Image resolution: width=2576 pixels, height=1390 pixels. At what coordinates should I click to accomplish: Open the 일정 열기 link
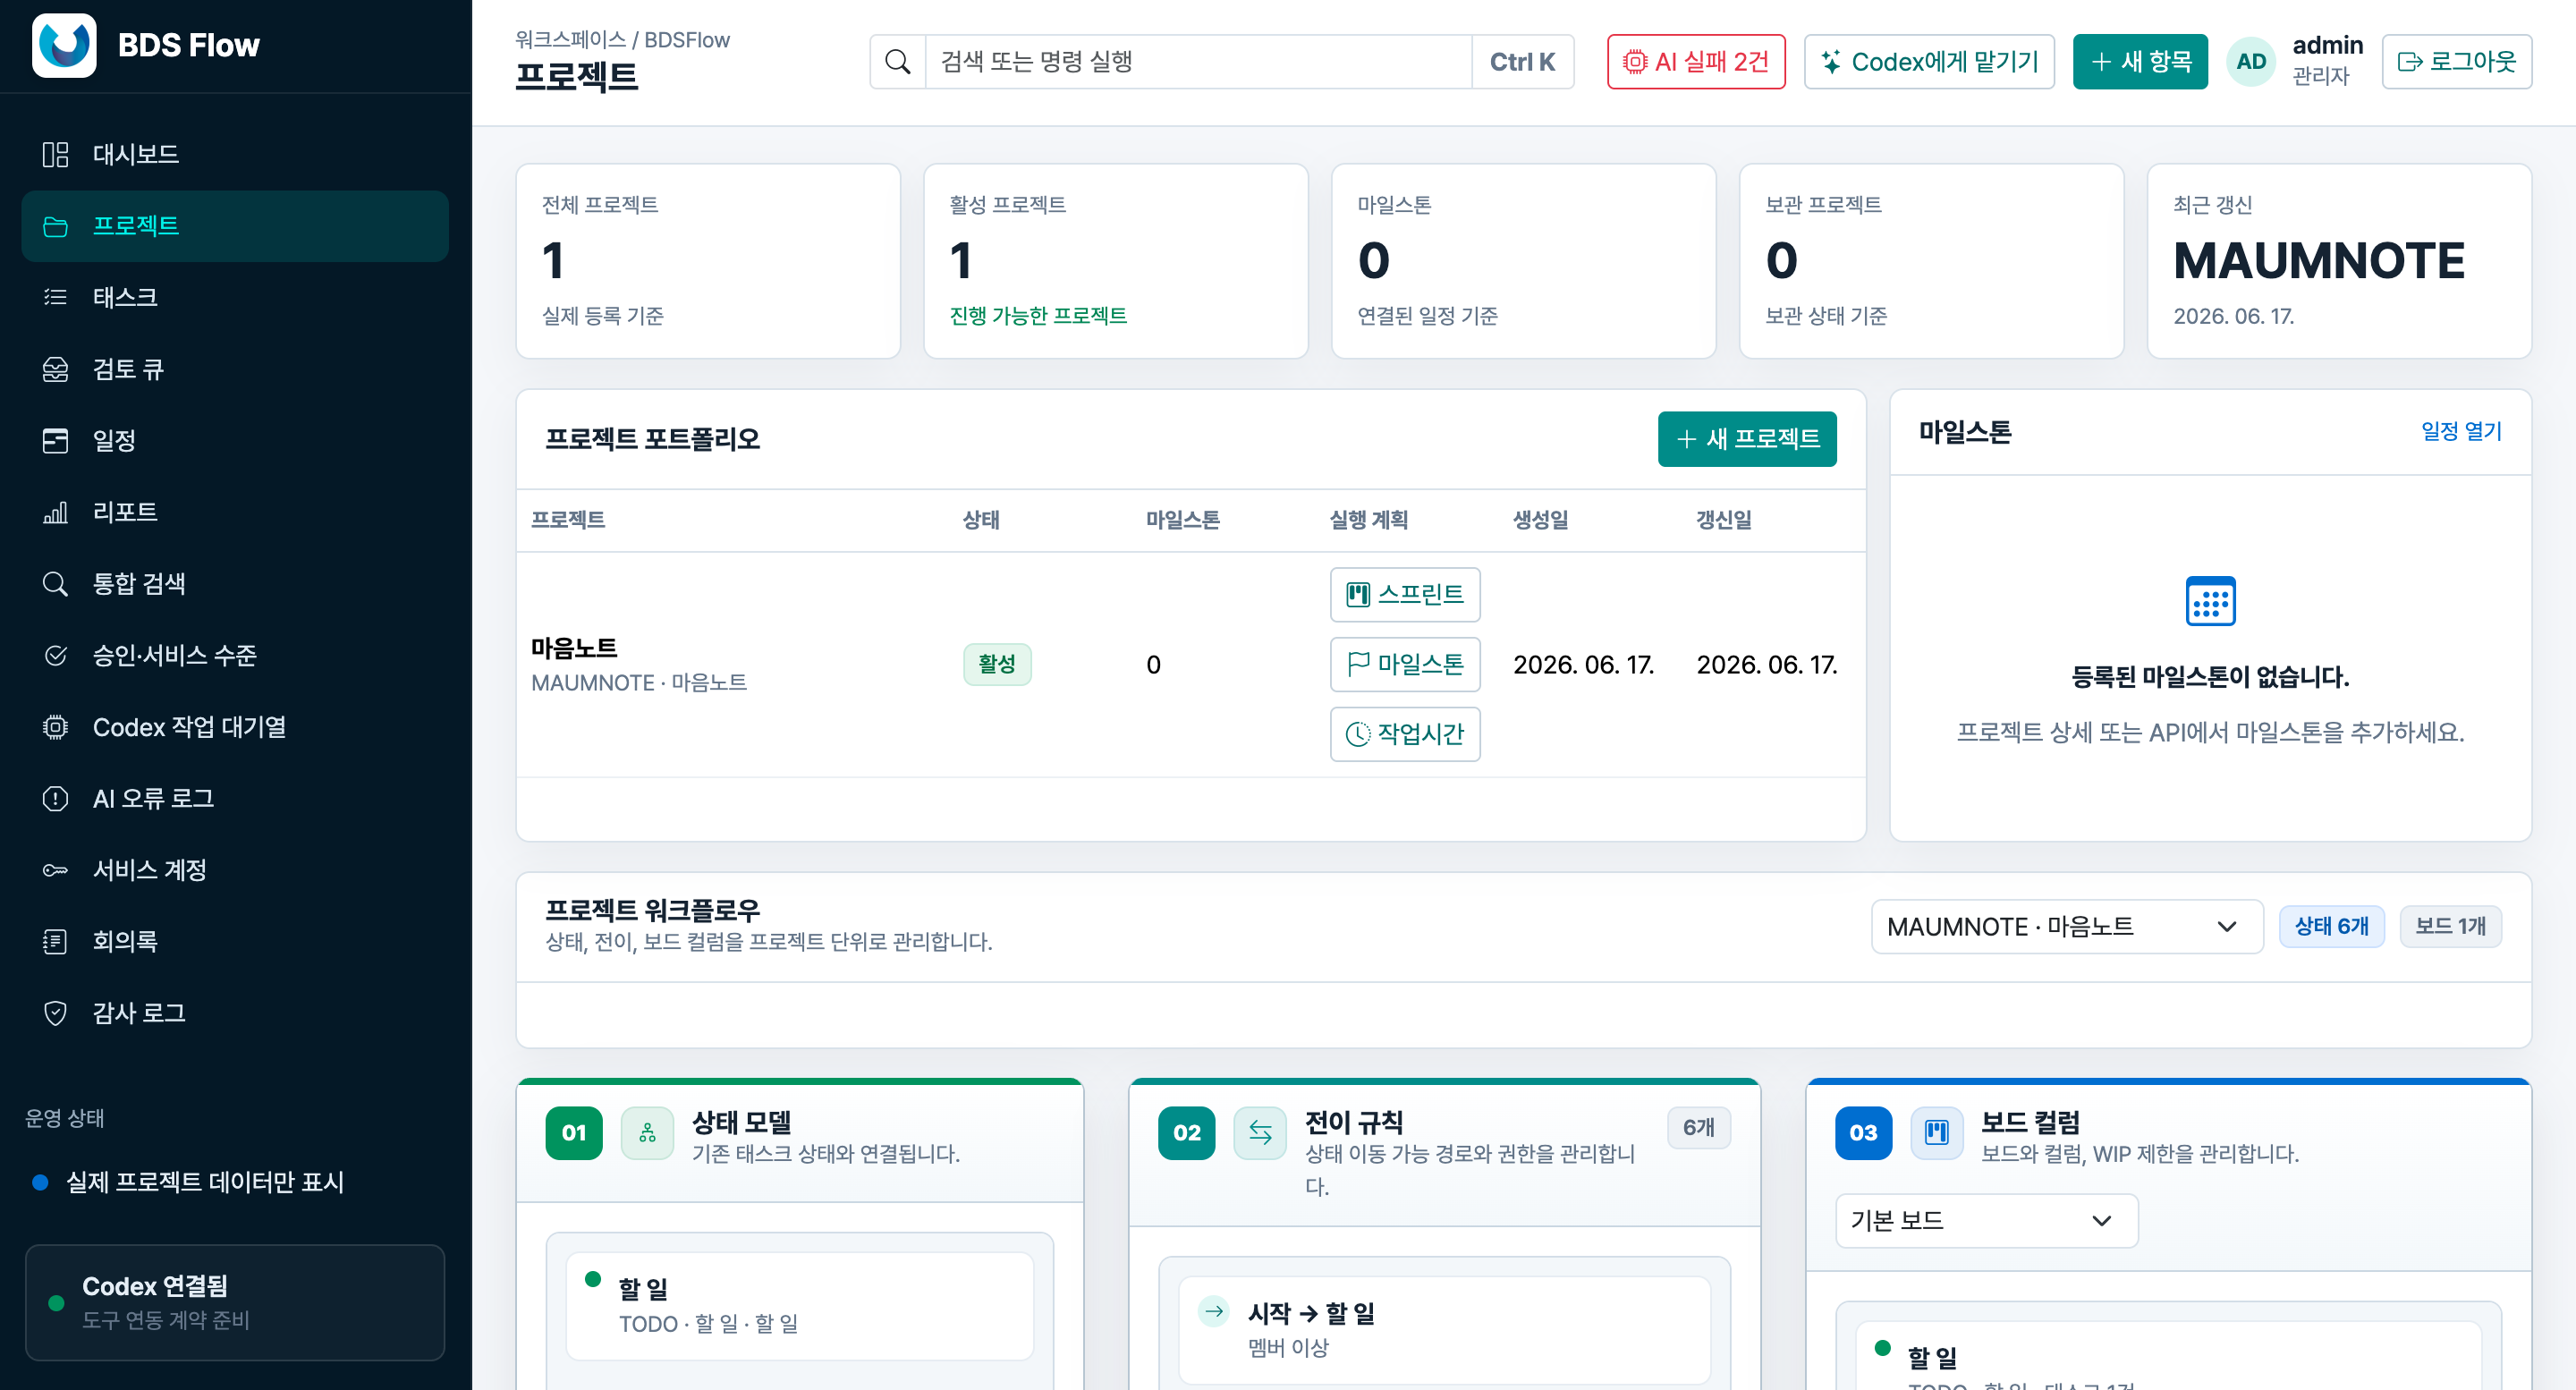pyautogui.click(x=2461, y=432)
